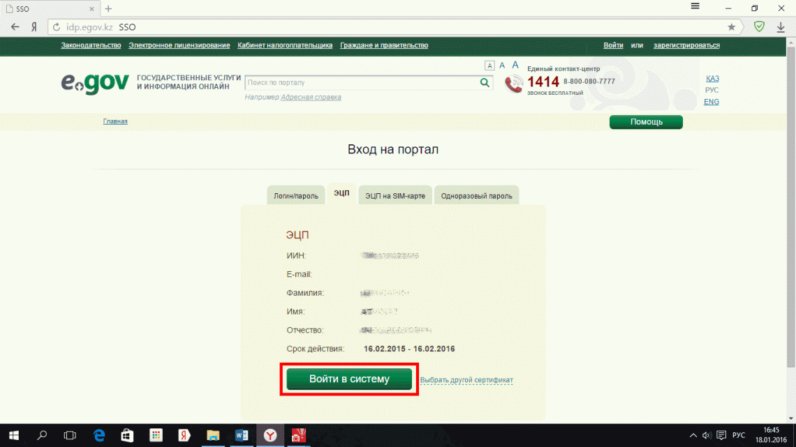Switch to the Логин/пароль tab
796x447 pixels.
point(296,195)
